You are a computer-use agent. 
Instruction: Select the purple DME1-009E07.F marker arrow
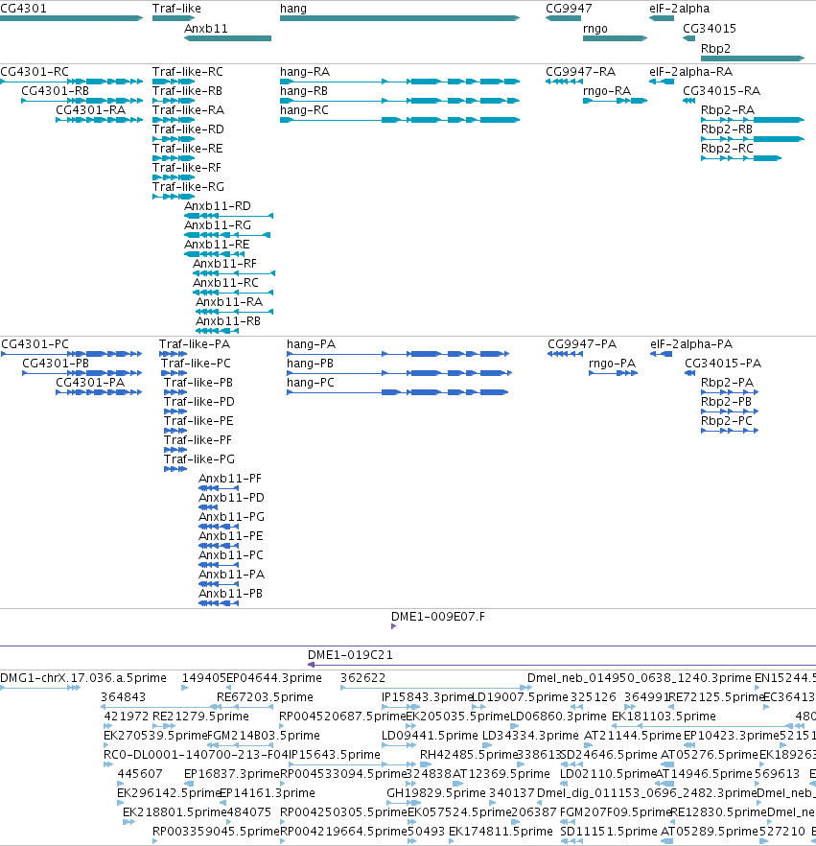coord(394,626)
